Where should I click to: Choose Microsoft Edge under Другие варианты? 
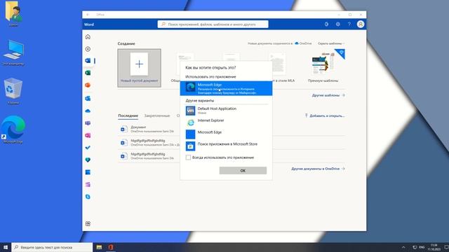pos(226,134)
